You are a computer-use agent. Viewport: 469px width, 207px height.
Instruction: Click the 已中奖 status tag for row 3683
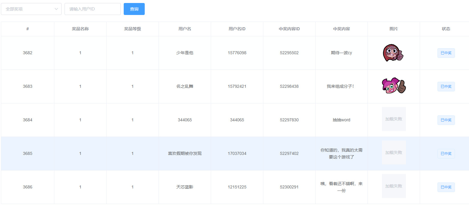(446, 87)
